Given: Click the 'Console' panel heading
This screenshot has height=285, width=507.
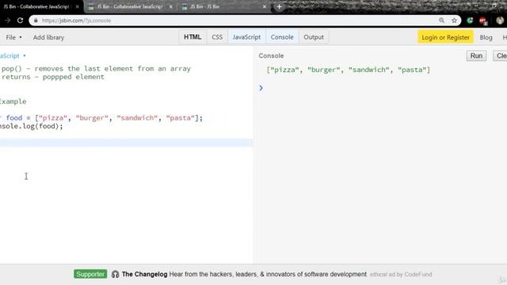Looking at the screenshot, I should coord(271,55).
